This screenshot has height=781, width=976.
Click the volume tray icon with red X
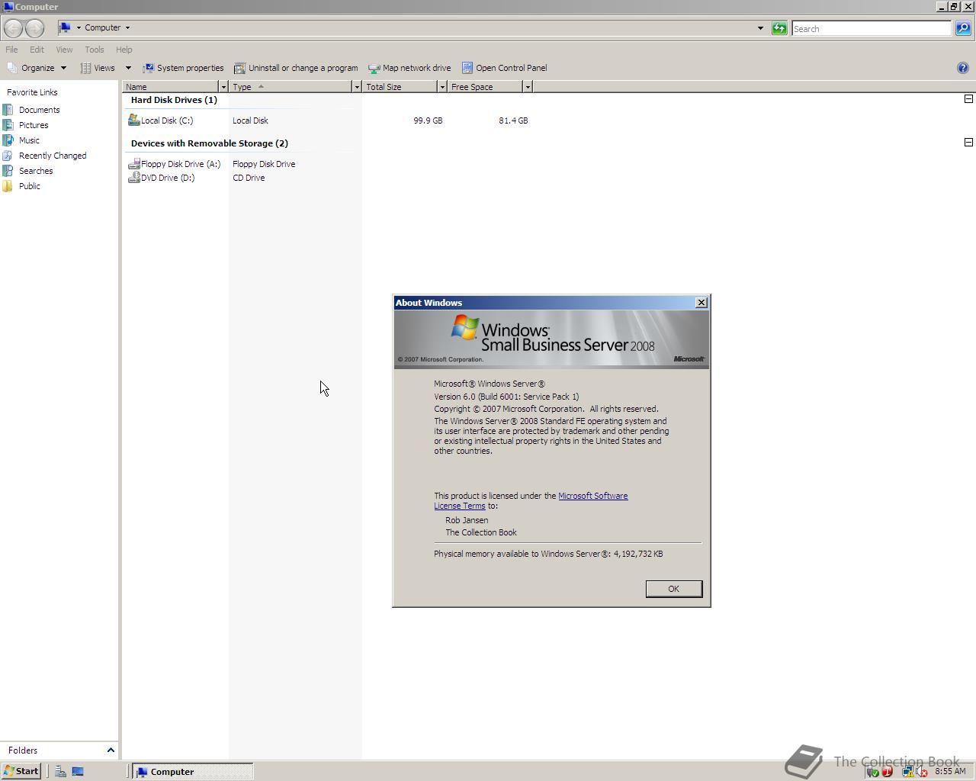point(922,772)
